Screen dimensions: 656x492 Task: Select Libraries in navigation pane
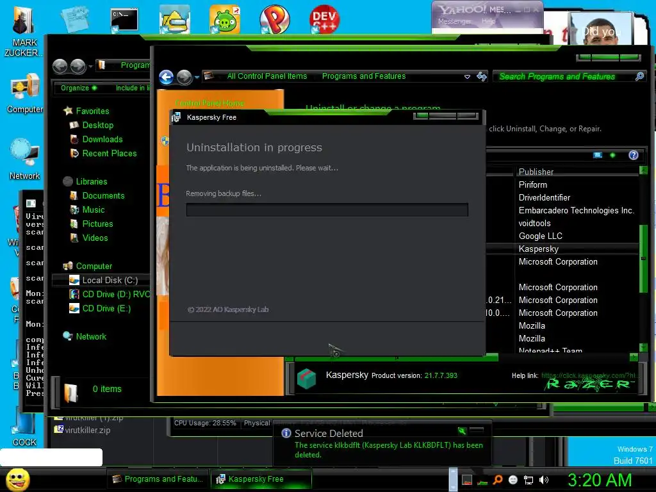pyautogui.click(x=92, y=181)
